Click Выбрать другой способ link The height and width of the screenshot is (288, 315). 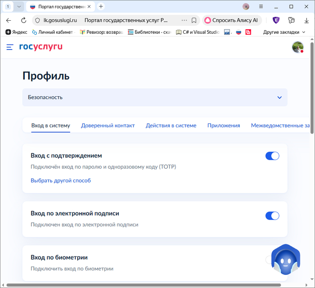[61, 180]
